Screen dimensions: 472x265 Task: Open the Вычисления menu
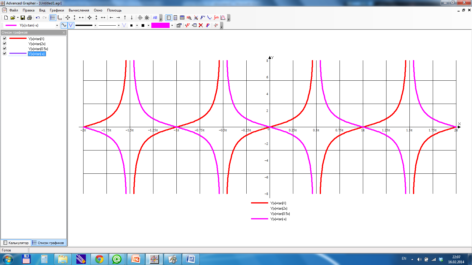(x=79, y=10)
